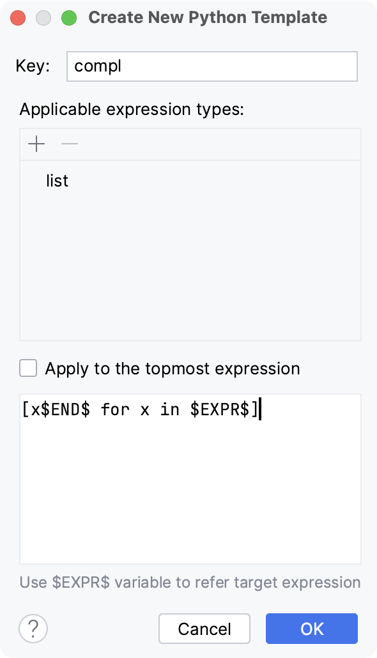Viewport: 377px width, 658px height.
Task: Confirm template creation with OK
Action: click(311, 629)
